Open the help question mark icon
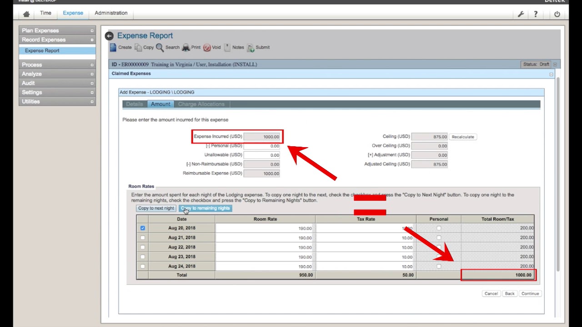 (536, 14)
